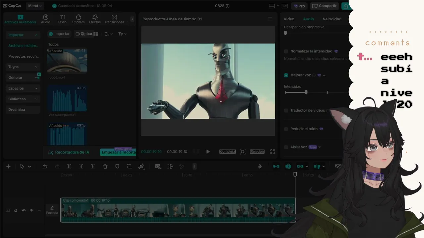Viewport: 424px width, 238px height.
Task: Expand the Generar sidebar section
Action: tap(23, 77)
